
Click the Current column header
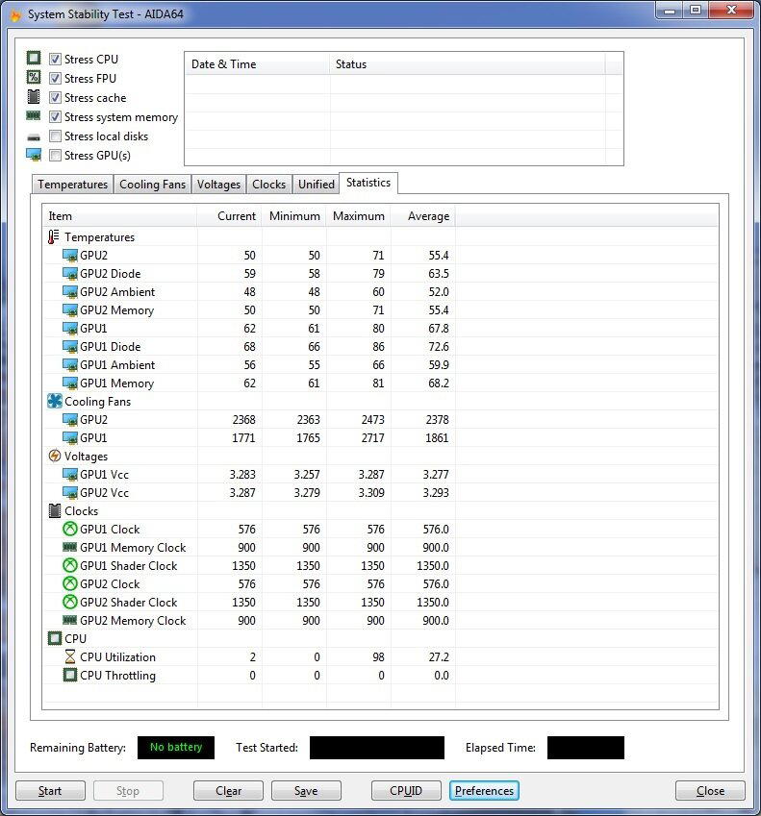point(230,216)
